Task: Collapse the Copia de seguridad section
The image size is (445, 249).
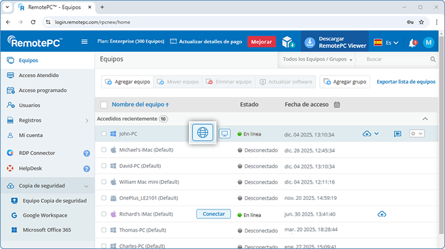Action: (x=86, y=186)
